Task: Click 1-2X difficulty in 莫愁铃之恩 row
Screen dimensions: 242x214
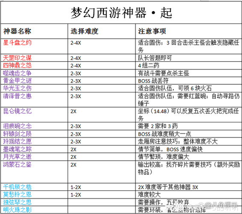Action: pyautogui.click(x=76, y=195)
